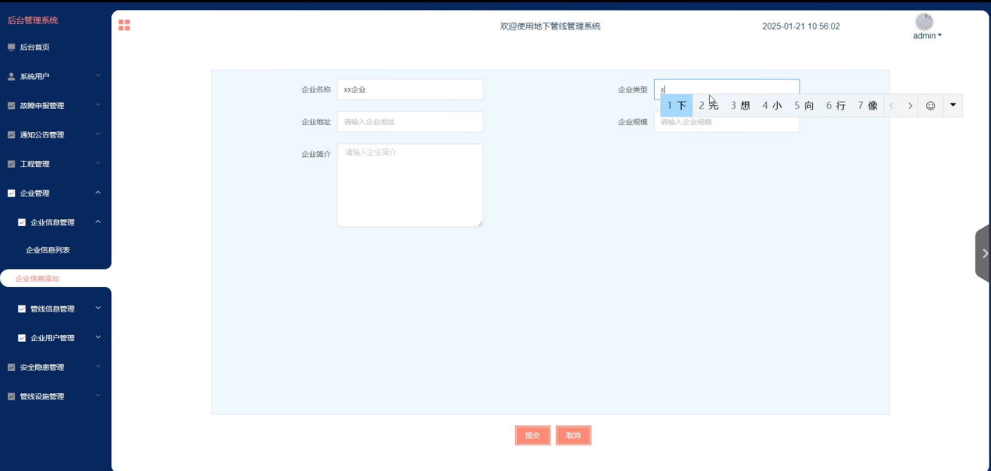Click the date time 2025-01-21 text
991x471 pixels.
(x=801, y=26)
